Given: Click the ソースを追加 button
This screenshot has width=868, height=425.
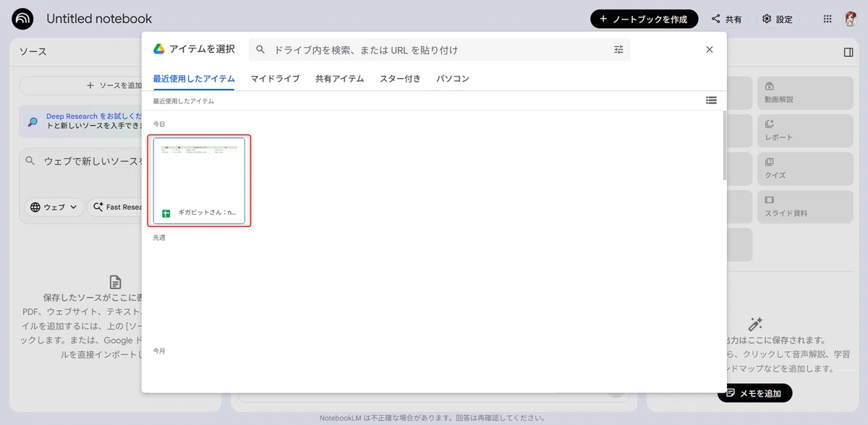Looking at the screenshot, I should (x=80, y=85).
